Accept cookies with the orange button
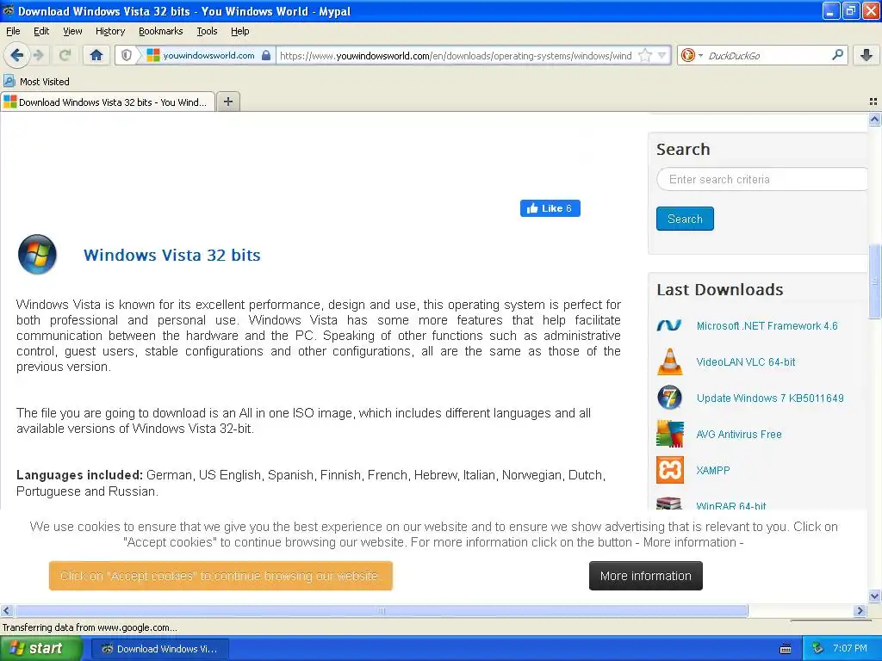The image size is (882, 661). click(x=220, y=576)
